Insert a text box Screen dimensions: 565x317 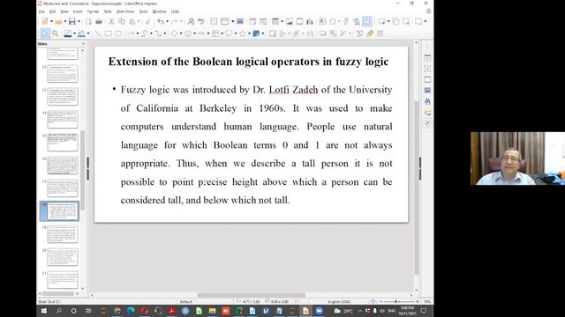322,21
